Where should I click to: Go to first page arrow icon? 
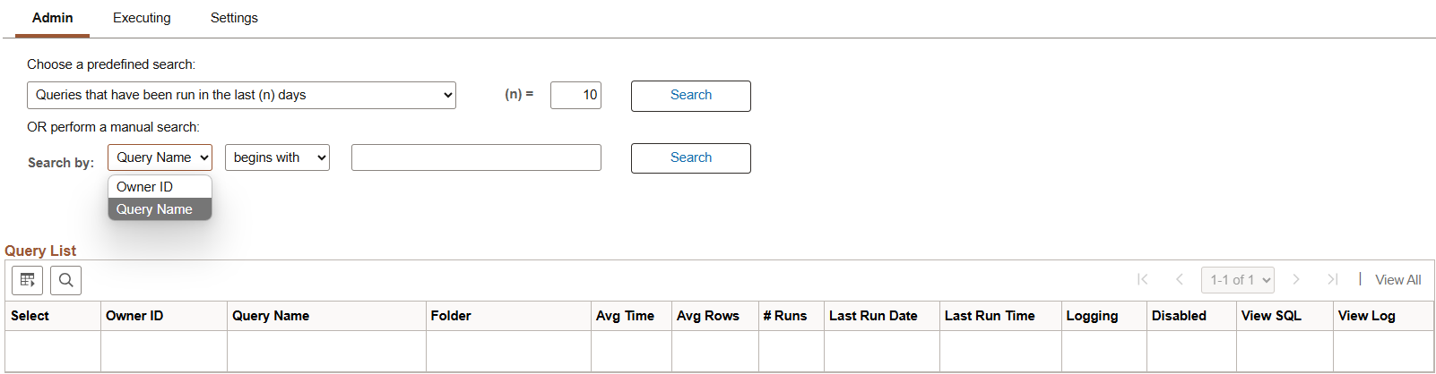[x=1142, y=280]
